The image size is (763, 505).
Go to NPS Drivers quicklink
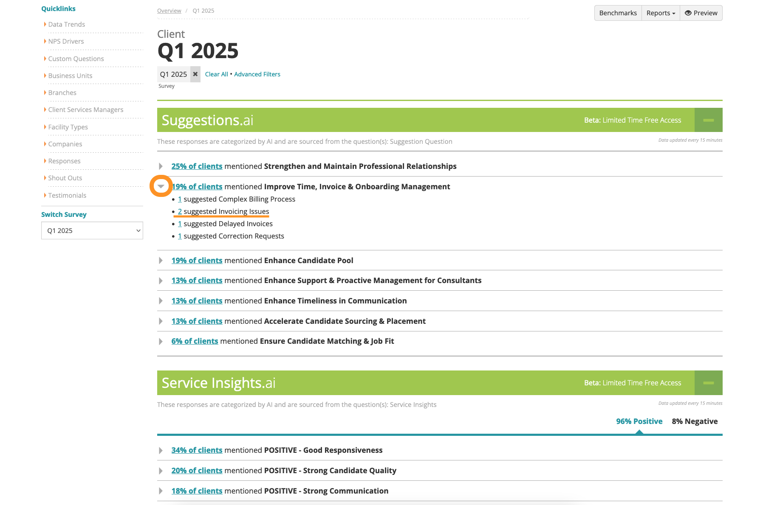point(66,41)
